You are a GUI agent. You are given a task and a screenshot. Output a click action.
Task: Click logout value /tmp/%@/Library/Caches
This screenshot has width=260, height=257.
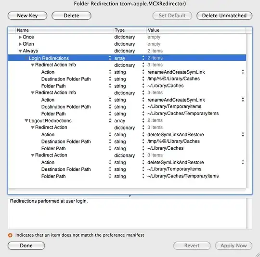[x=173, y=141]
